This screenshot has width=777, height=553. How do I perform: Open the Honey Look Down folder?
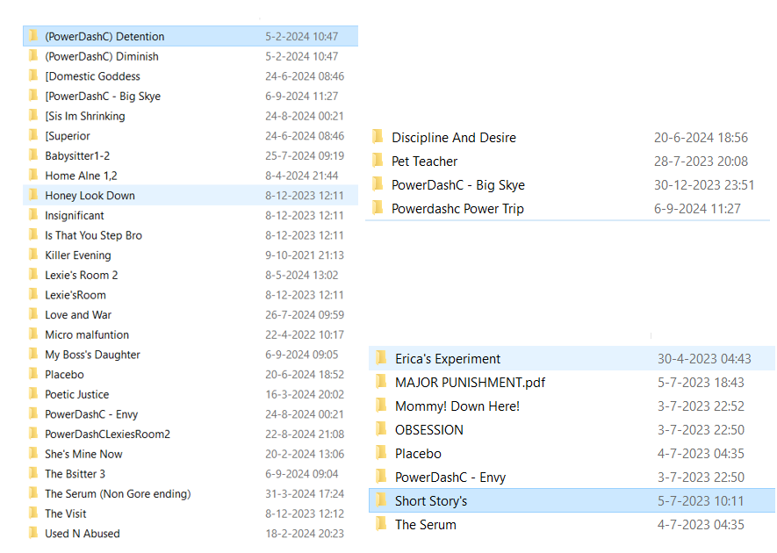90,196
